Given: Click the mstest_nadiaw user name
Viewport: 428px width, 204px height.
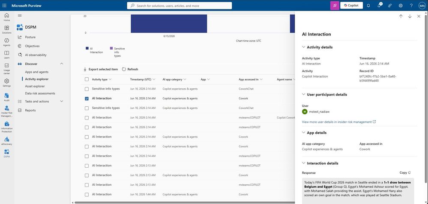Looking at the screenshot, I should click(x=319, y=111).
